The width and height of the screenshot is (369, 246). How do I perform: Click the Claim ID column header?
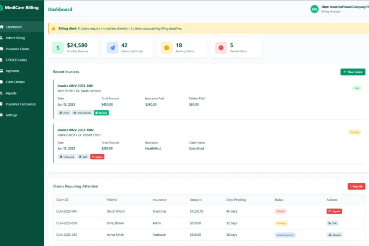62,200
